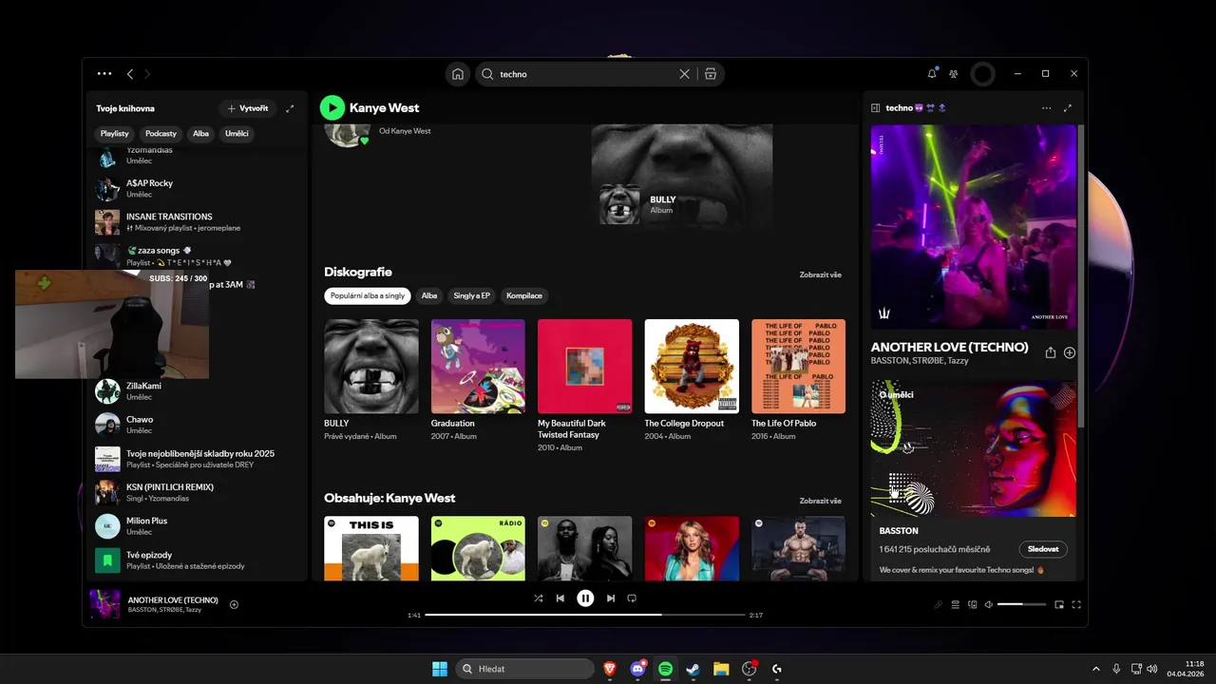Skip to next track
Viewport: 1216px width, 684px height.
(x=611, y=598)
